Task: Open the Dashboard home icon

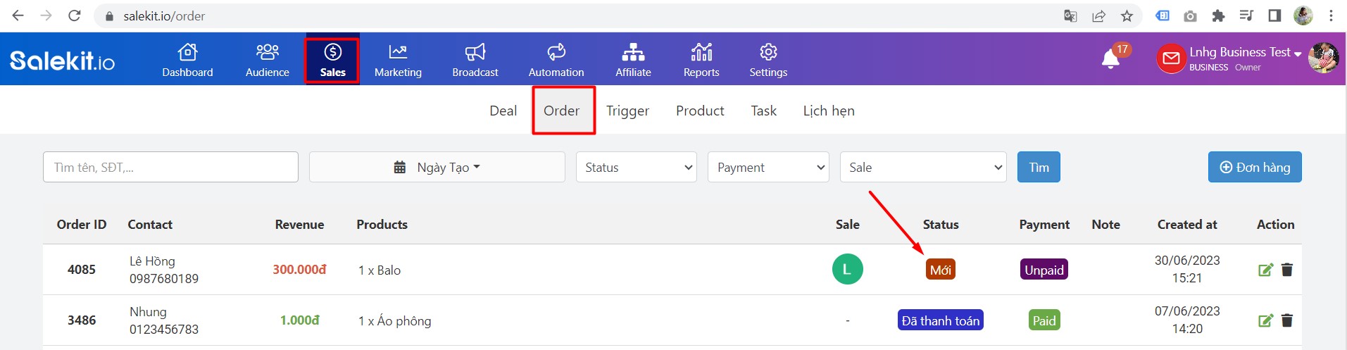Action: click(187, 52)
